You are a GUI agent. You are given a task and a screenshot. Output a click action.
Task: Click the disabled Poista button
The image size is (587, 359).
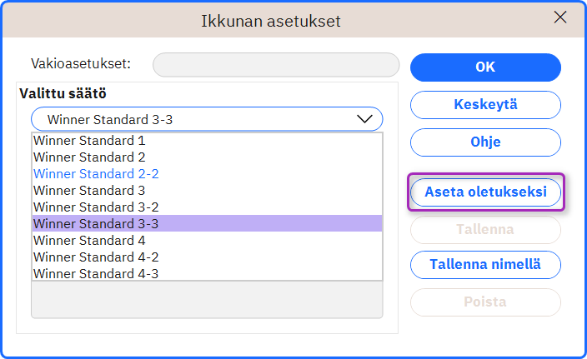click(485, 302)
